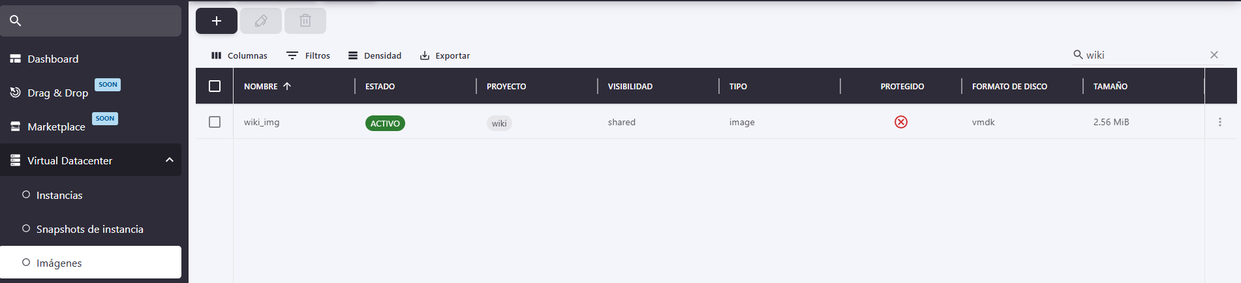Open the Filtros filter panel
This screenshot has width=1241, height=283.
tap(309, 55)
